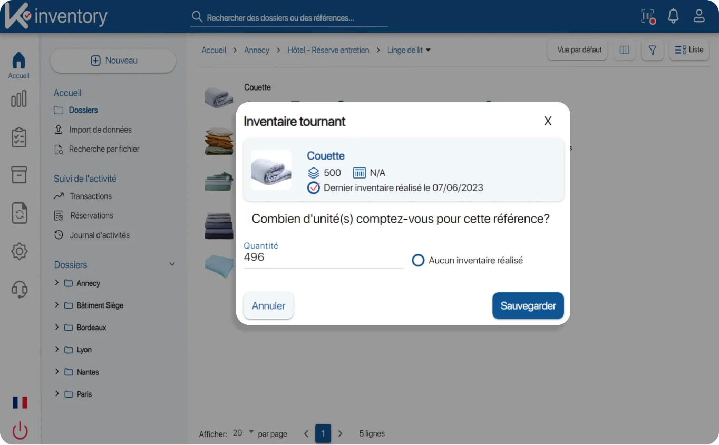Open the document sync sidebar icon

[x=19, y=213]
